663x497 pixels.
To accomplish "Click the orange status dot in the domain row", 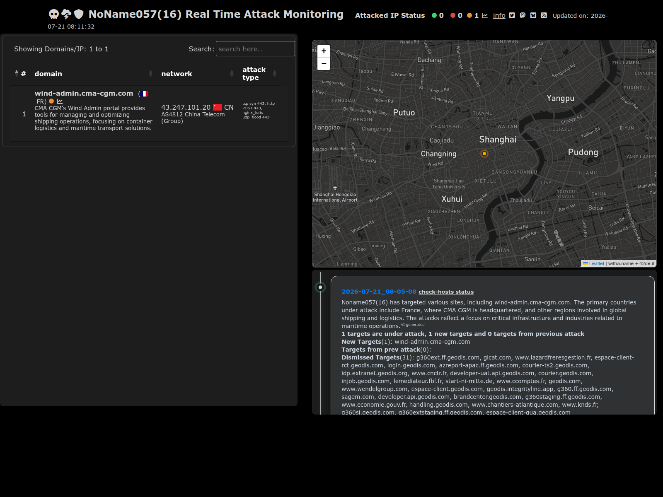I will (x=51, y=101).
